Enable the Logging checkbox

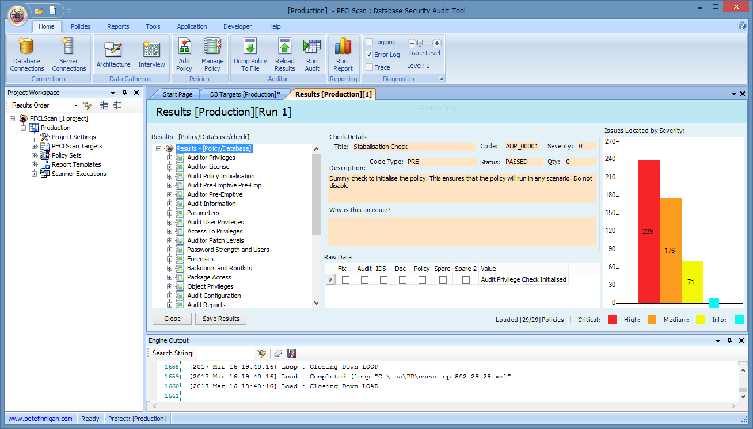[x=370, y=42]
